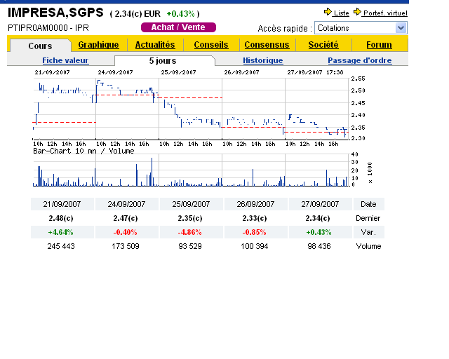Click the 2.48(c) Dernier value
The height and width of the screenshot is (359, 449).
(61, 218)
